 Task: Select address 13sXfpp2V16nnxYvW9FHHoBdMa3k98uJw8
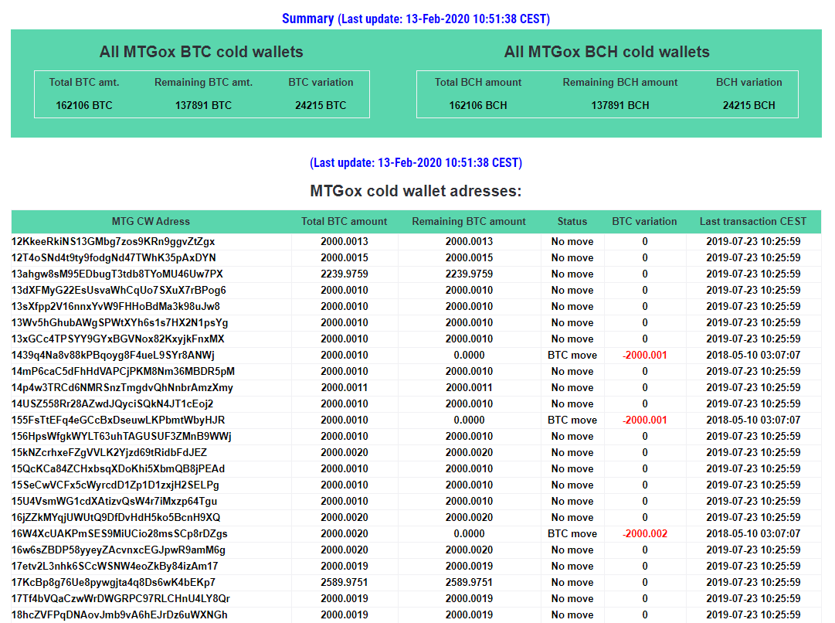point(116,306)
